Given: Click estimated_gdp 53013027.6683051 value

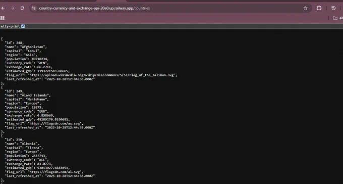Looking at the screenshot, I should [52, 168].
